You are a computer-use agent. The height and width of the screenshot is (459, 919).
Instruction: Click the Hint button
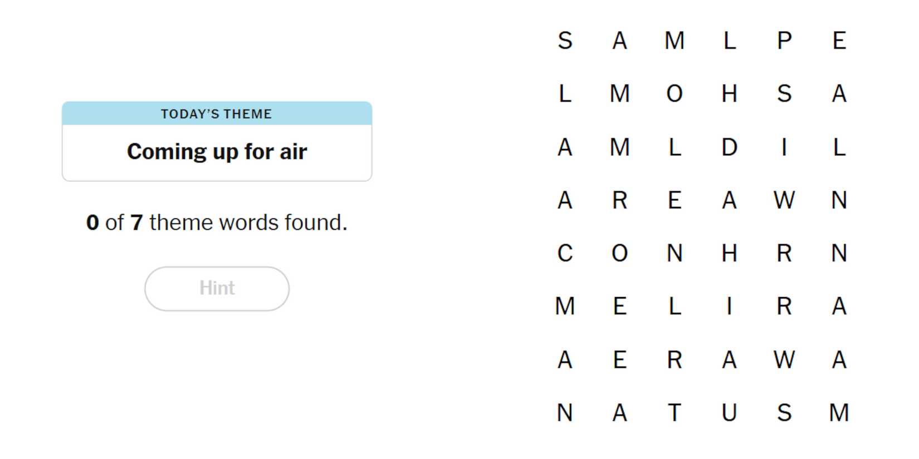(x=217, y=288)
